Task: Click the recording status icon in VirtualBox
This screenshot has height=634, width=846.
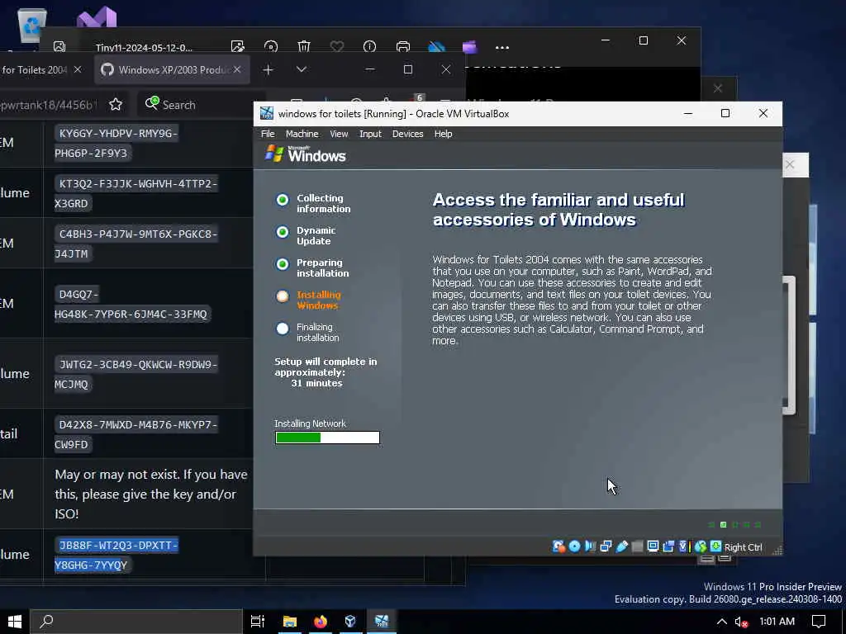Action: point(668,546)
